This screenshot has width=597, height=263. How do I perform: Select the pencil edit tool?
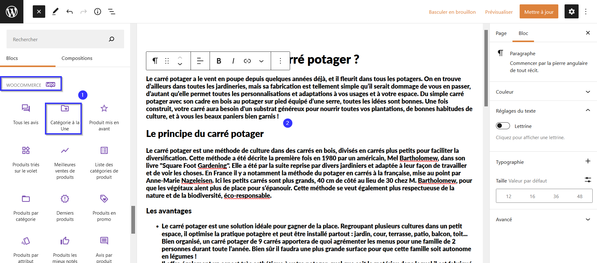tap(55, 12)
